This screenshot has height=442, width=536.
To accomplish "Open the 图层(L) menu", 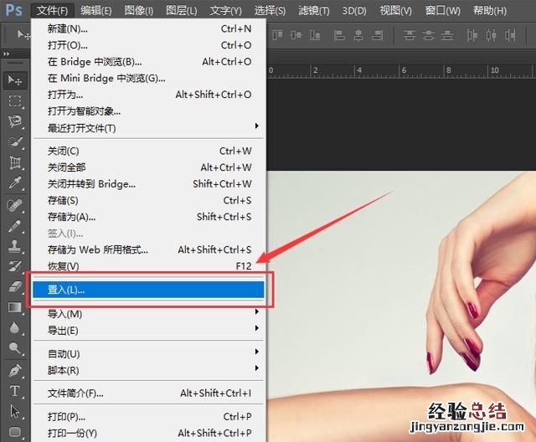I will tap(182, 11).
